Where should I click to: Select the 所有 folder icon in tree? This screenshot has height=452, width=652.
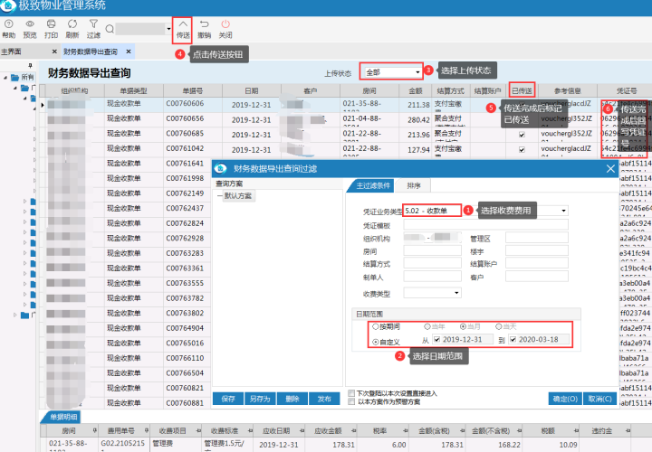[x=15, y=77]
